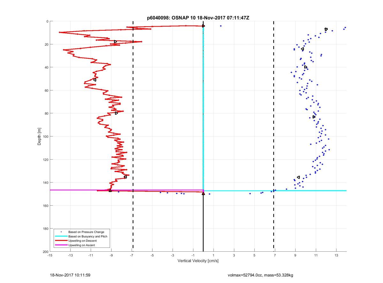
Task: Click depth axis tick label 140
Action: click(45, 183)
